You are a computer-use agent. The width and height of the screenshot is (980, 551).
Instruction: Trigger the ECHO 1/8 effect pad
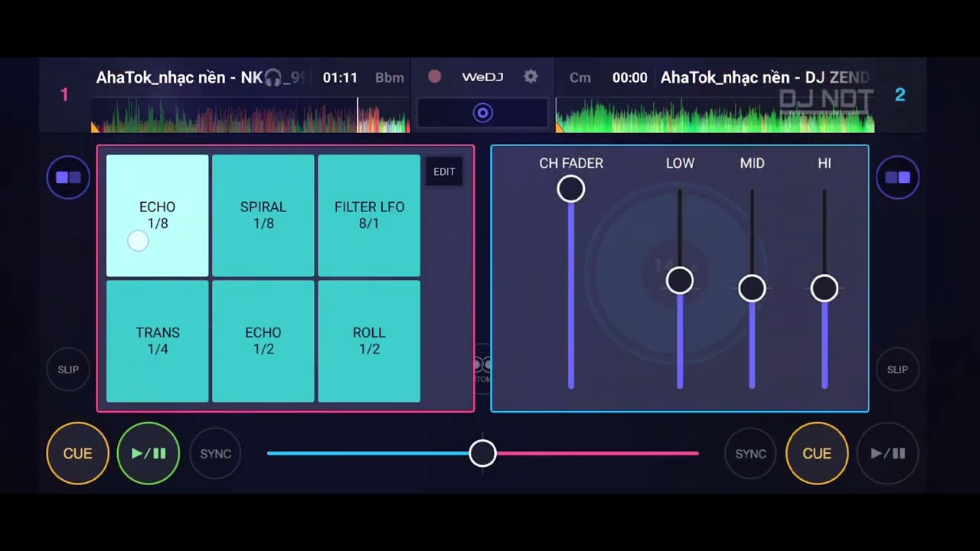[157, 215]
